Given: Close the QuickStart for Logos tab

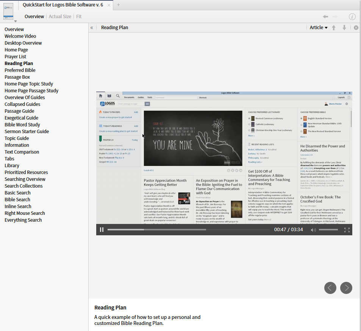Looking at the screenshot, I should tap(109, 5).
